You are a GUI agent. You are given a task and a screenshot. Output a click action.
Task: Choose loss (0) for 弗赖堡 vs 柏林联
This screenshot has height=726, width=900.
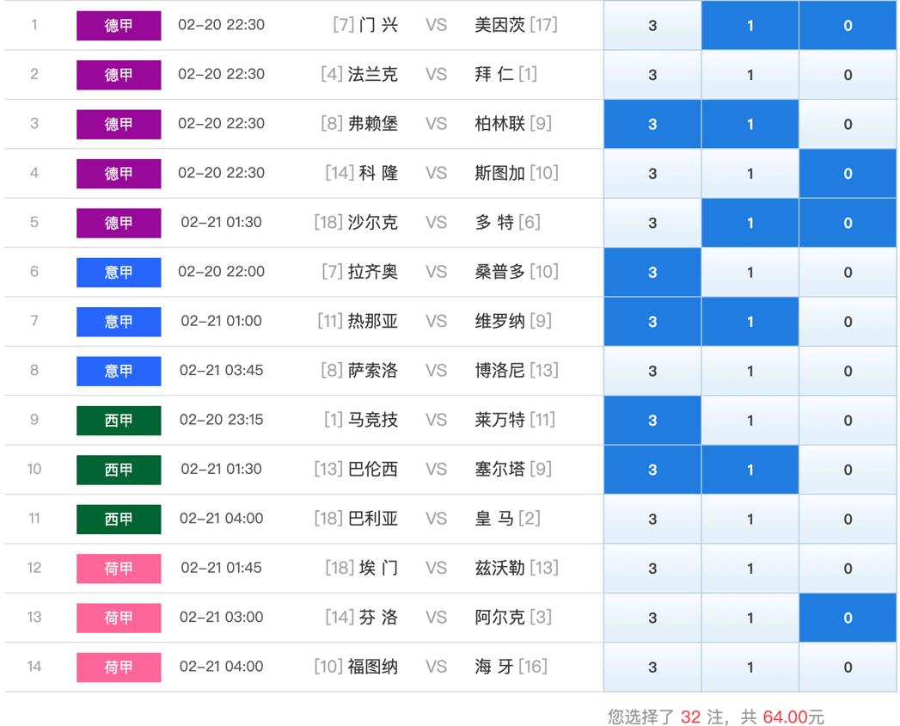point(848,124)
